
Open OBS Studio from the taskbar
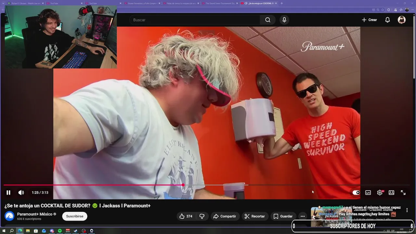coord(84,231)
